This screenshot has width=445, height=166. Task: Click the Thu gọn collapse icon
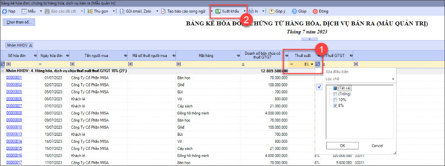(90, 11)
